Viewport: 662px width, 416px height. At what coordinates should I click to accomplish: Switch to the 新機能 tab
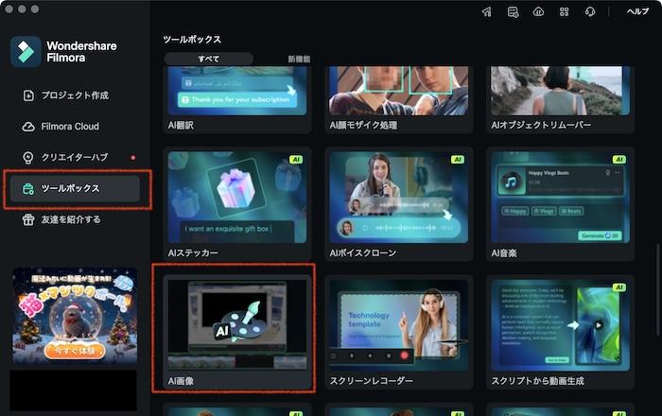pyautogui.click(x=299, y=59)
